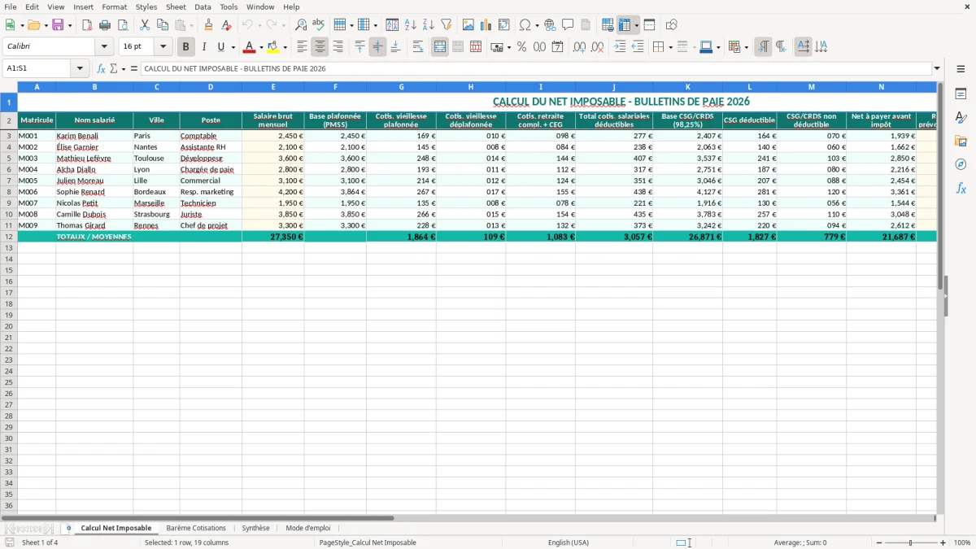
Task: Open the font color dropdown arrow
Action: [260, 47]
